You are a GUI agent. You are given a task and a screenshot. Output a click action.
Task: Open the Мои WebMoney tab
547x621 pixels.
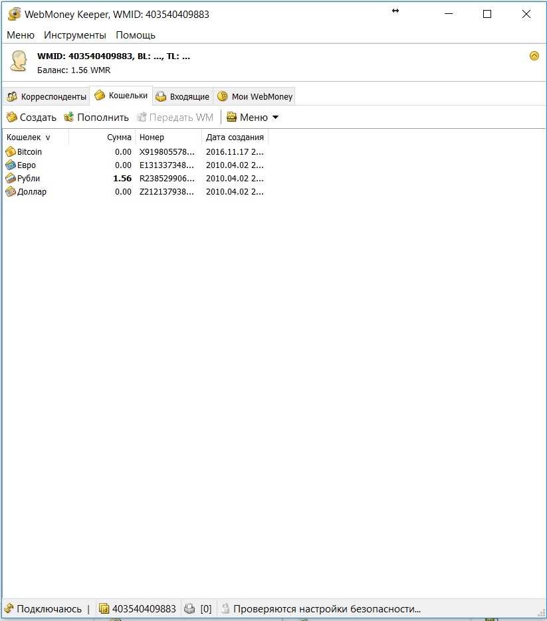pyautogui.click(x=255, y=97)
